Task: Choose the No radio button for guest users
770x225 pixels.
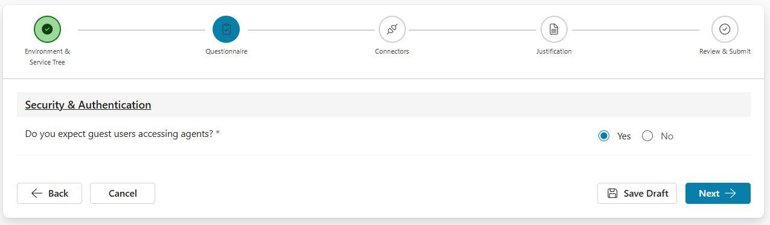Action: (x=647, y=136)
